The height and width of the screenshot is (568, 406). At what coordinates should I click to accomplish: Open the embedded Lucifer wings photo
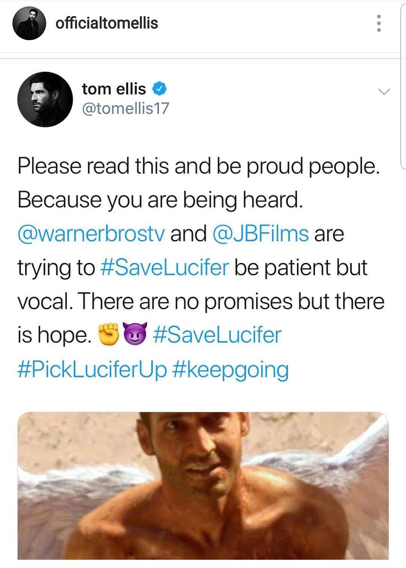[203, 488]
